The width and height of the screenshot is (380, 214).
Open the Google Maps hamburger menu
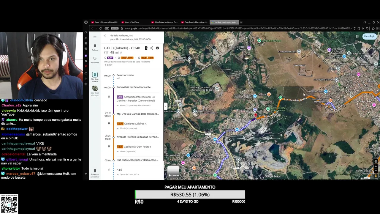pyautogui.click(x=95, y=37)
